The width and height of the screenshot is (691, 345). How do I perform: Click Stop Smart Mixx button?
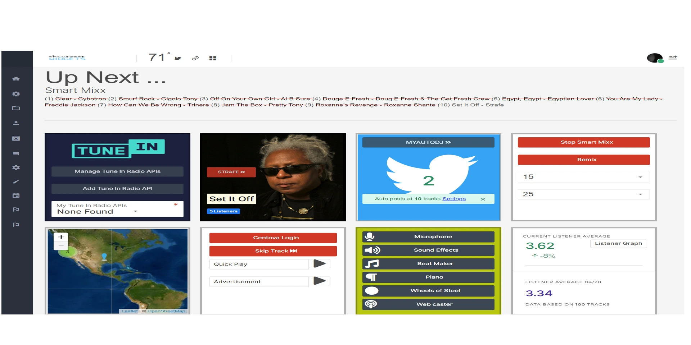(x=584, y=142)
